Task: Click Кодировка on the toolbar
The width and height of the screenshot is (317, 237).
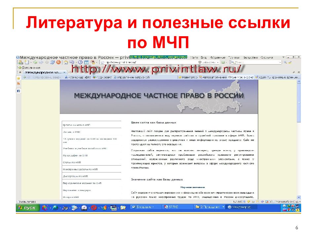Action: point(102,77)
